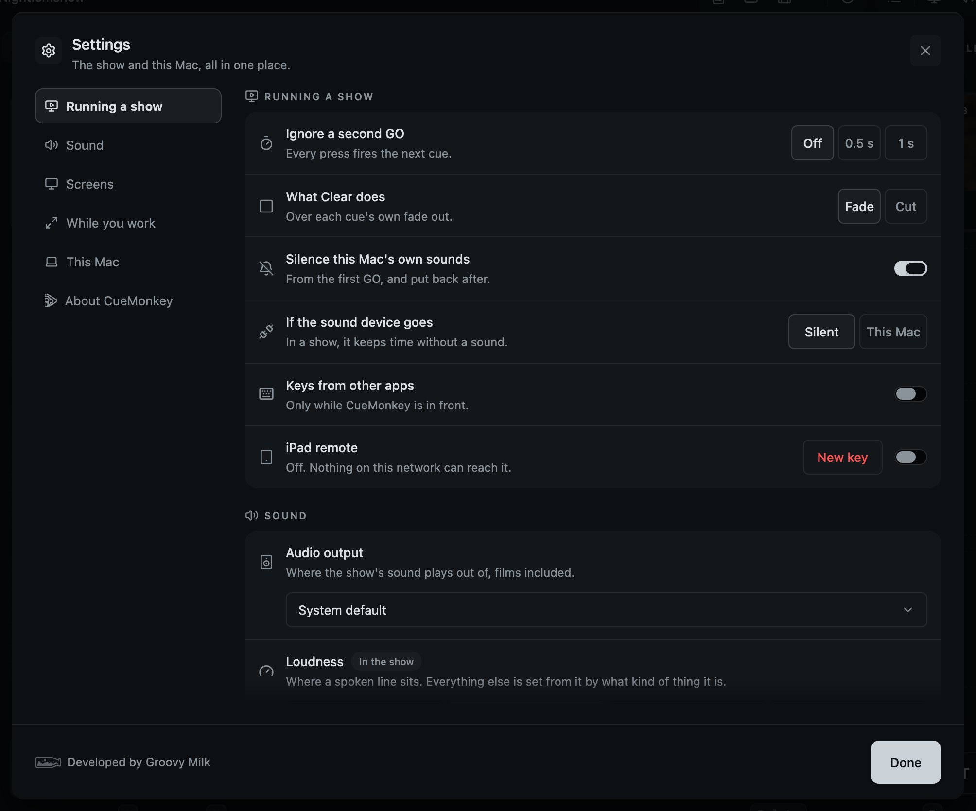Click the Sound section header speaker icon
The width and height of the screenshot is (976, 811).
coord(252,515)
